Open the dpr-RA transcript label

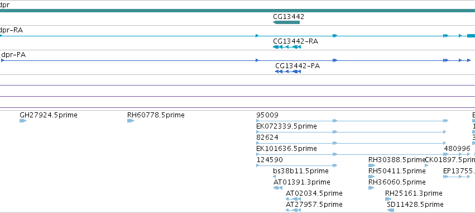pos(11,30)
